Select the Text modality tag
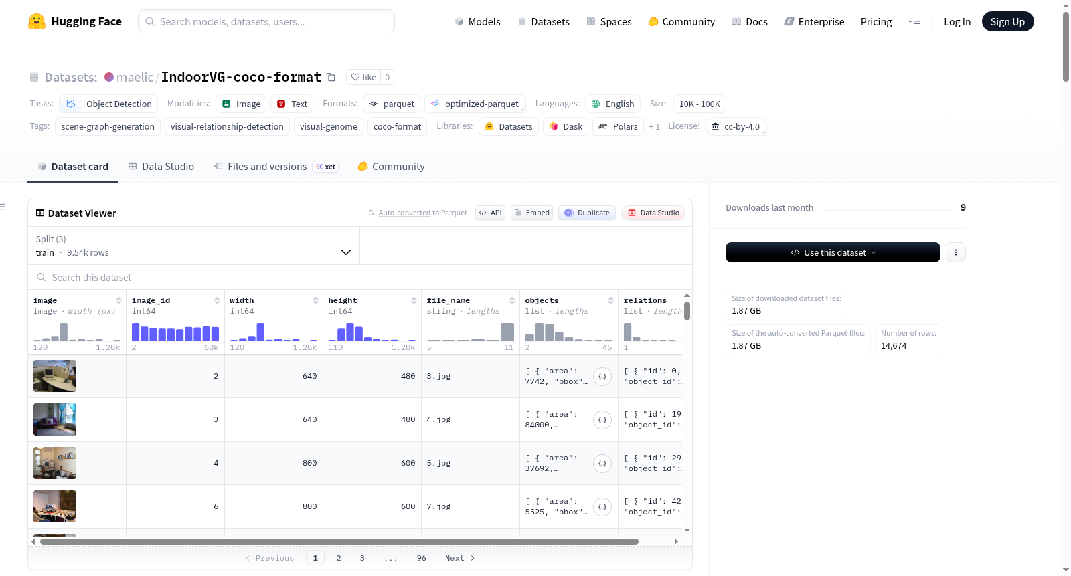This screenshot has width=1071, height=576. [292, 104]
